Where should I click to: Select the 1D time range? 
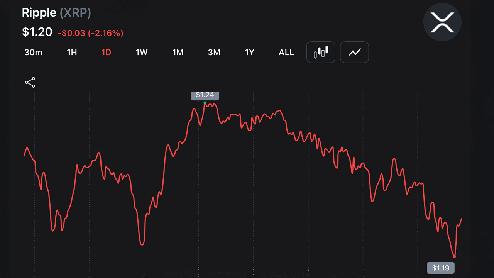[x=106, y=53]
